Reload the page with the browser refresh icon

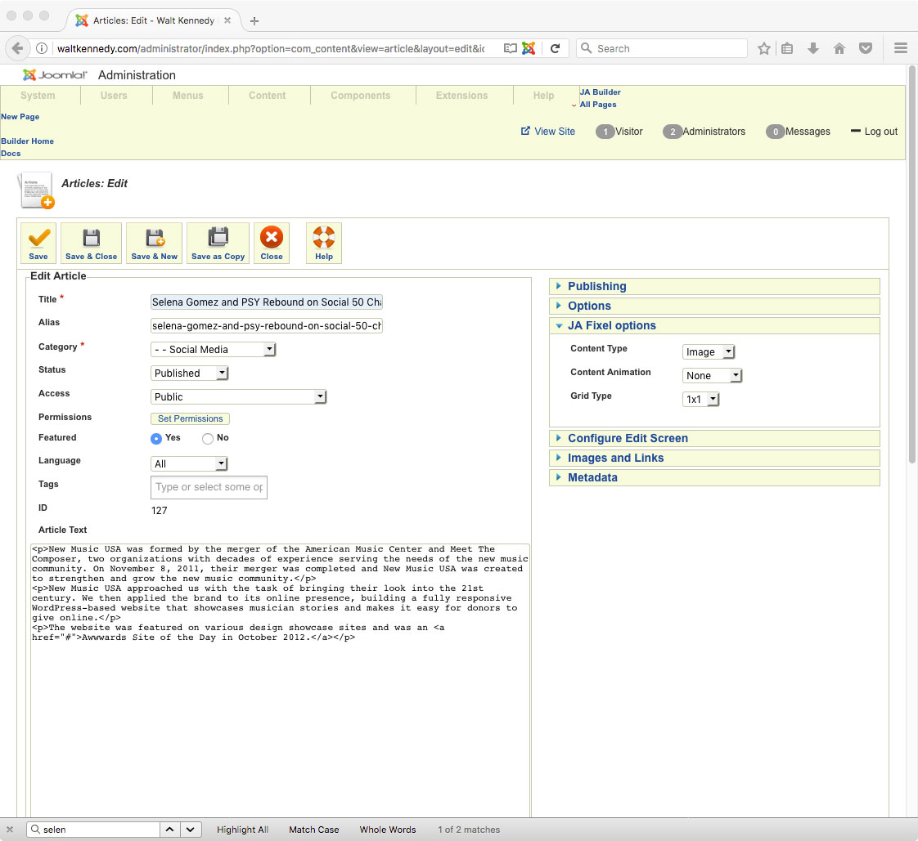point(555,48)
